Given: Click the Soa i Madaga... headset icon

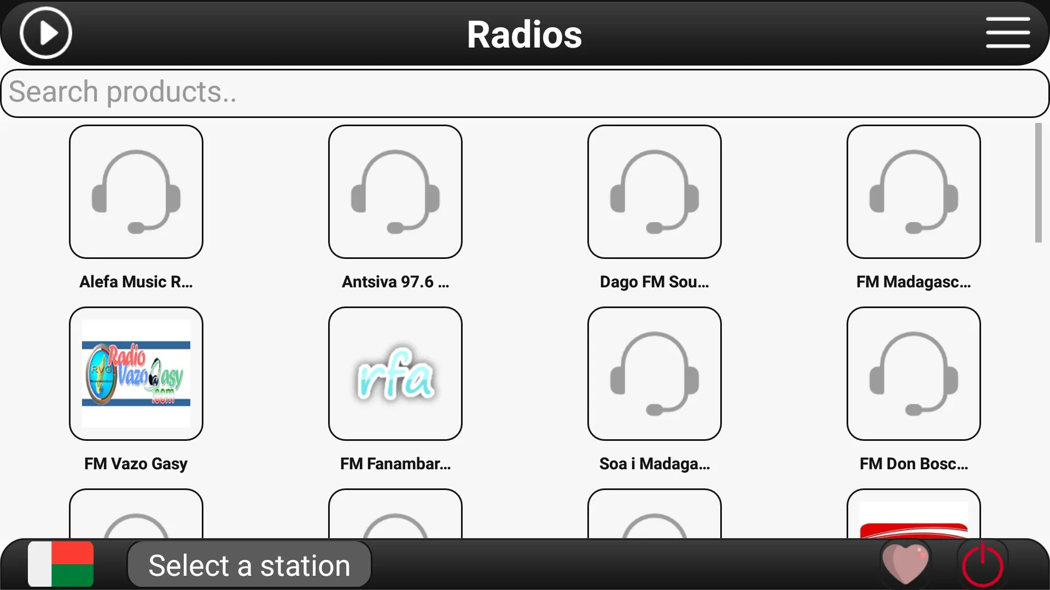Looking at the screenshot, I should point(655,373).
